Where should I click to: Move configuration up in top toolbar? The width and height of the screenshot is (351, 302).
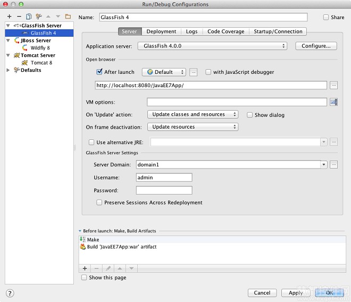(x=48, y=16)
